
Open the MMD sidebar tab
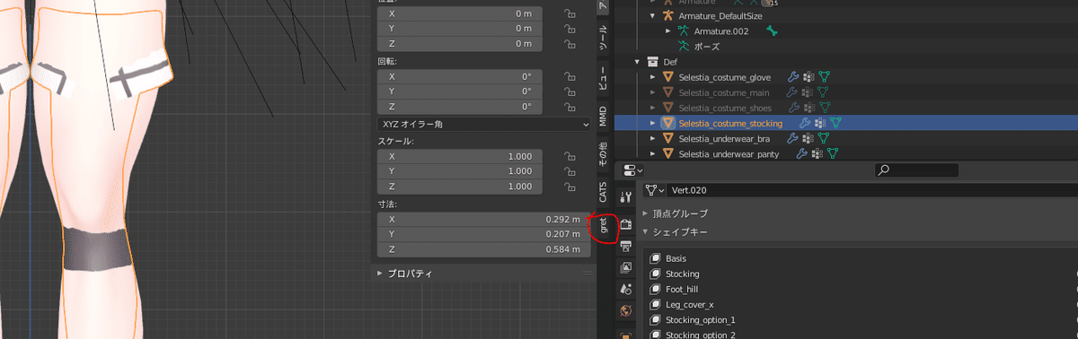(x=604, y=116)
